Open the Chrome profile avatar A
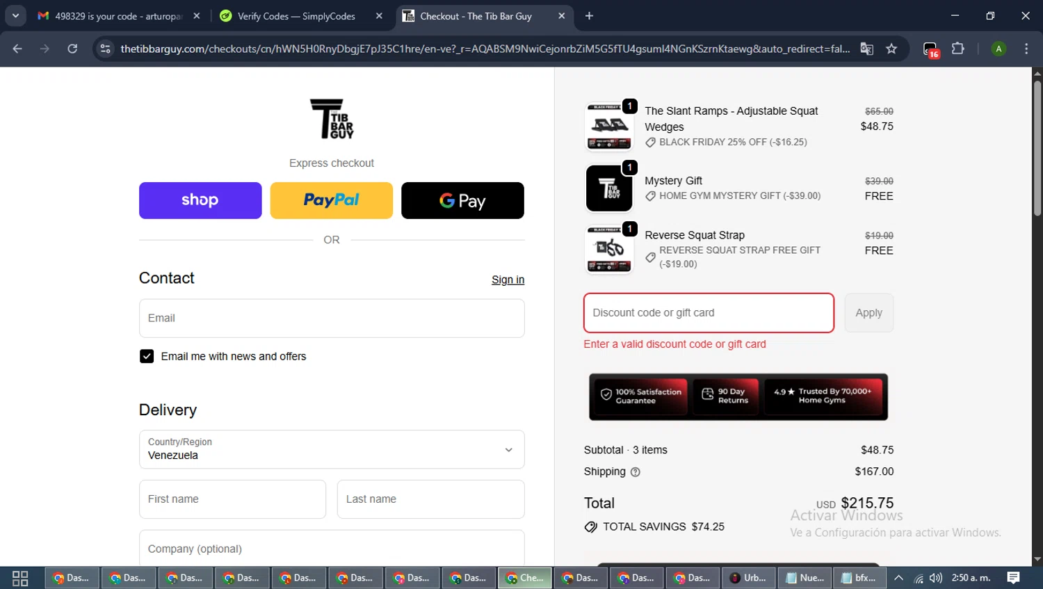 click(998, 49)
